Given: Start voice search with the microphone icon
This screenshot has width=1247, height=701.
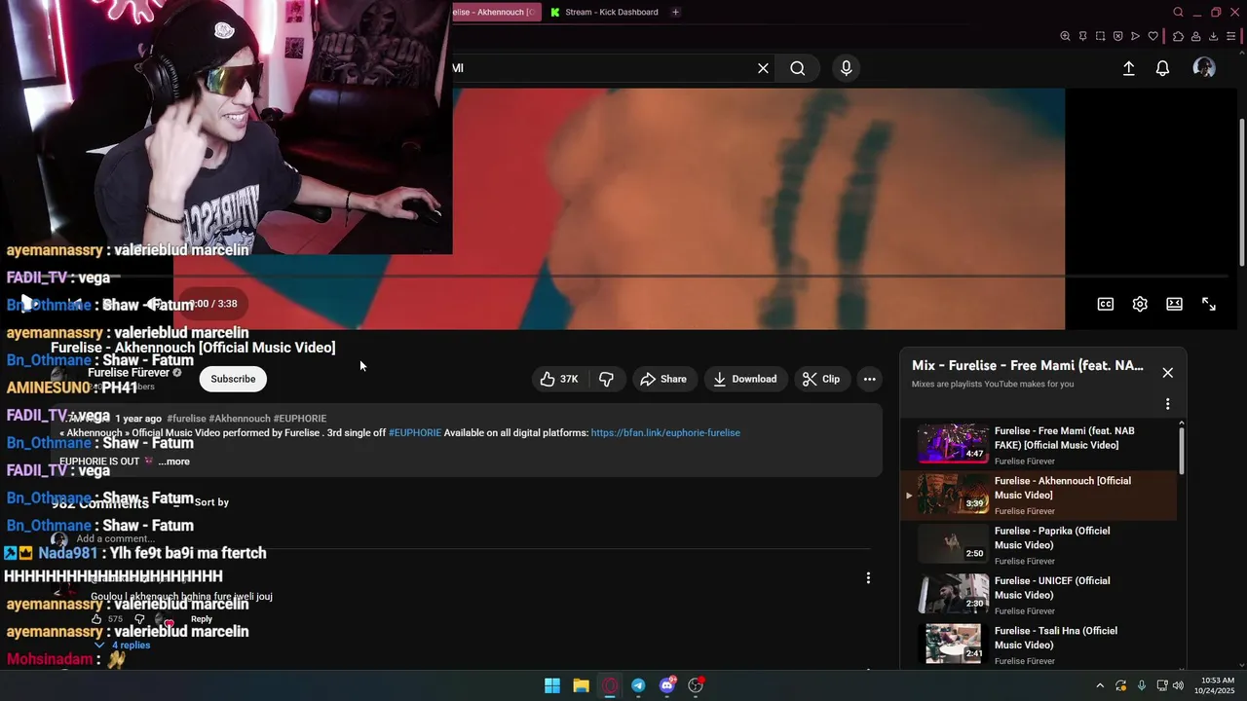Looking at the screenshot, I should coord(846,68).
